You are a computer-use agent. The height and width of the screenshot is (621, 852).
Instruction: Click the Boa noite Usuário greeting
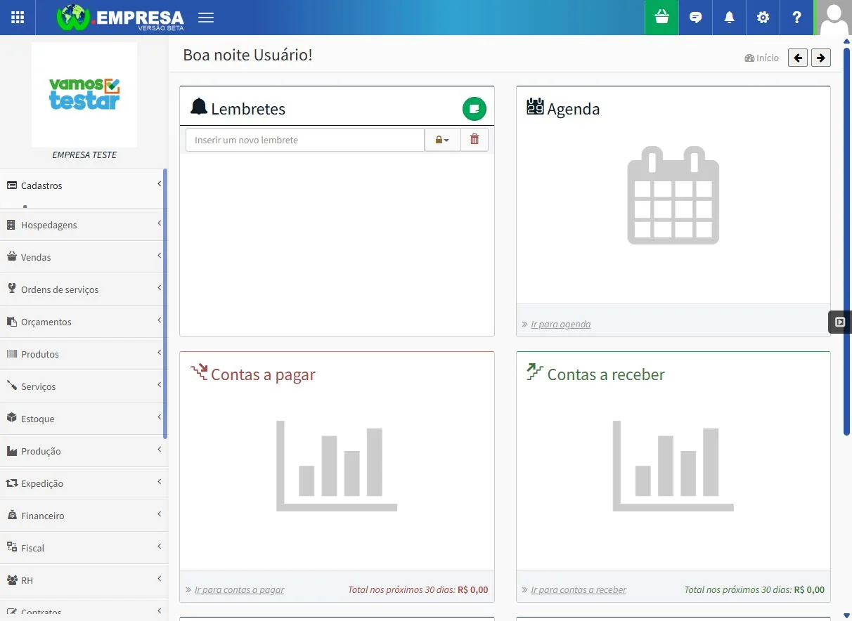click(247, 55)
